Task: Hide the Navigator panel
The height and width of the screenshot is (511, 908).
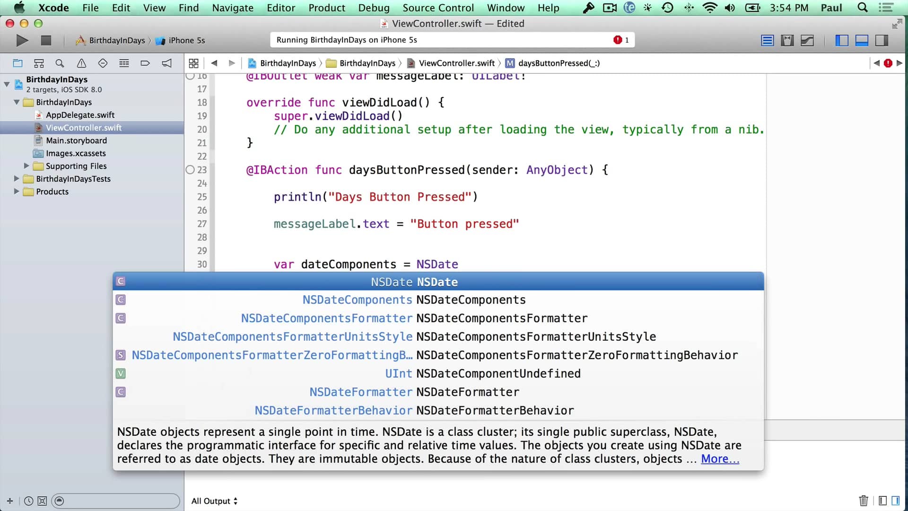Action: [x=842, y=41]
